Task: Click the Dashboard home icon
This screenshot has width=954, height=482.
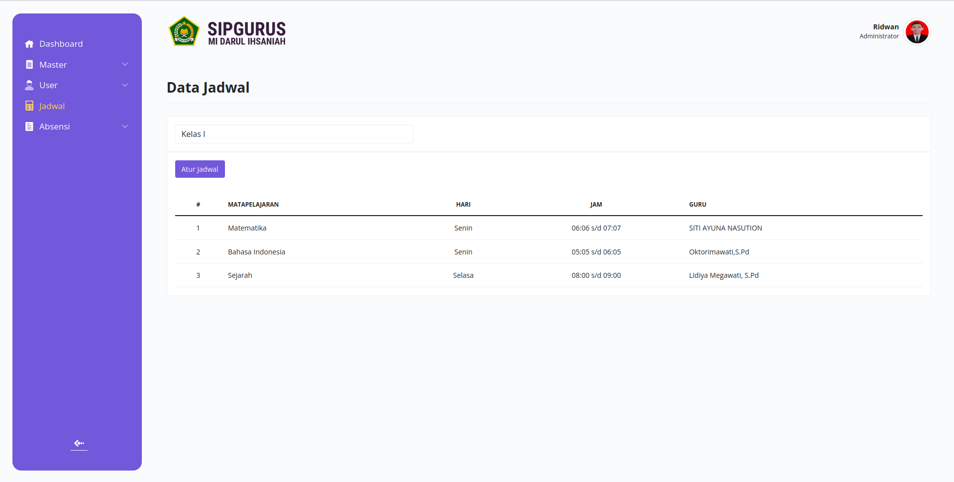Action: 29,44
